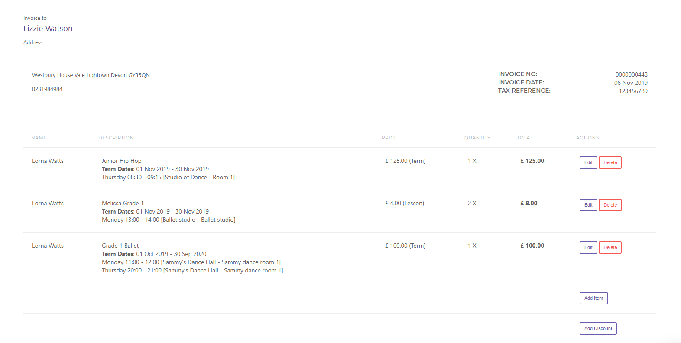
Task: Click the Lizzie Watson customer name
Action: pyautogui.click(x=48, y=29)
